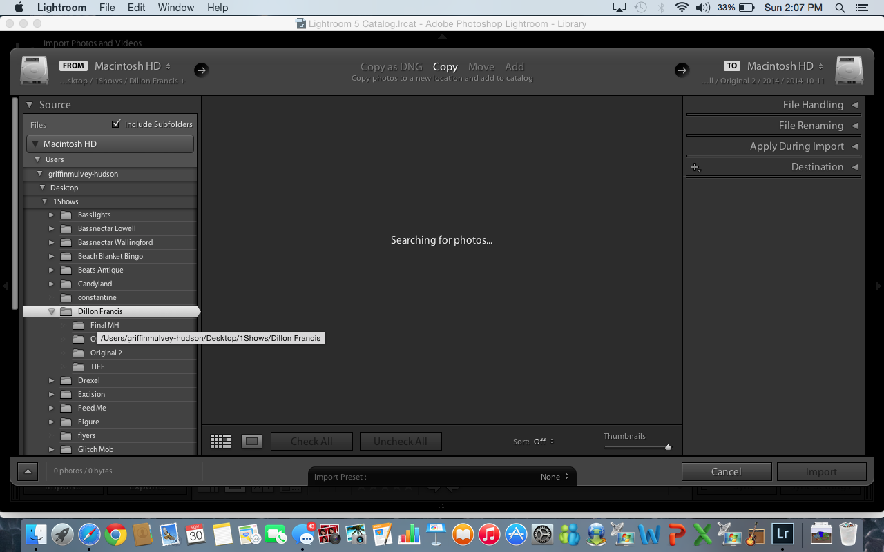
Task: Click the Import button
Action: pyautogui.click(x=821, y=471)
